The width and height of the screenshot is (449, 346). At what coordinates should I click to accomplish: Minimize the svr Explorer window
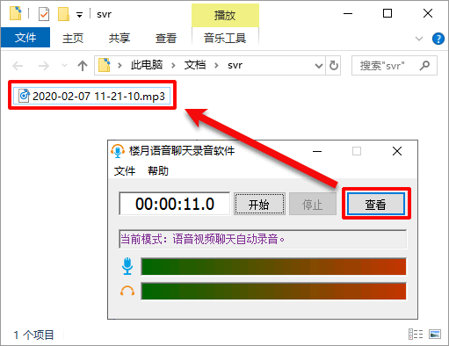click(x=348, y=13)
